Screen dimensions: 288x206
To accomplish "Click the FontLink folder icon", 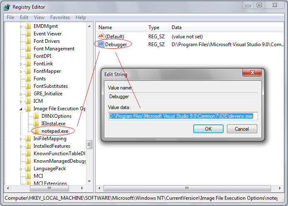I will [x=28, y=64].
